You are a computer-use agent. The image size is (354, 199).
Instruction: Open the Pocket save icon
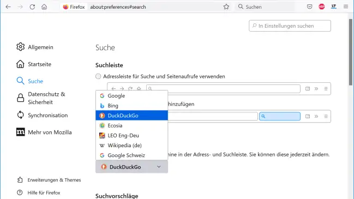point(309,7)
